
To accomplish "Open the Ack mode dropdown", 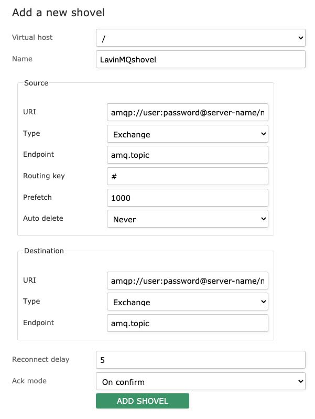I will click(x=200, y=381).
